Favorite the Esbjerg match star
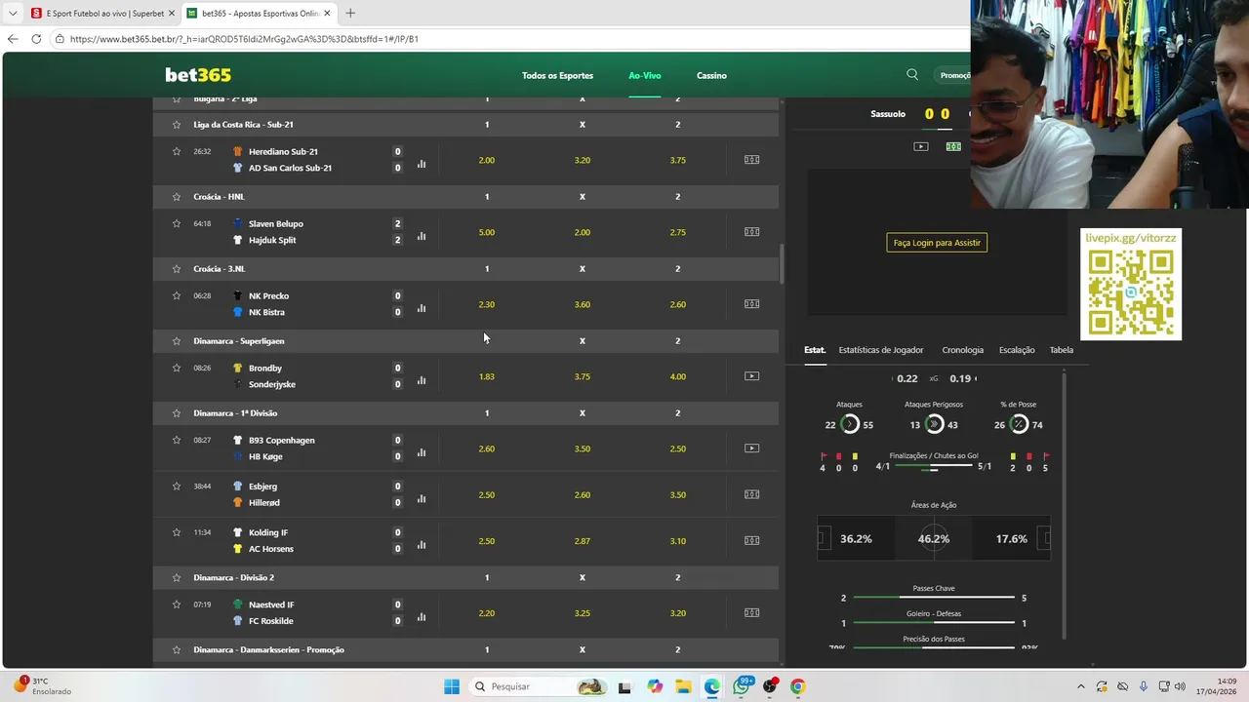The height and width of the screenshot is (702, 1249). 177,486
